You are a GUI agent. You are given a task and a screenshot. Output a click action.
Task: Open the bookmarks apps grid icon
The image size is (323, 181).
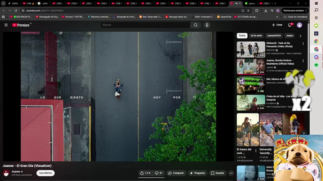tap(3, 17)
